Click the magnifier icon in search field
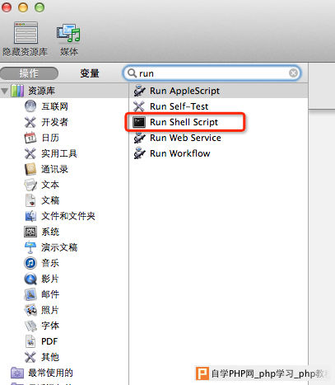Screen dimensions: 335x385 (x=132, y=73)
